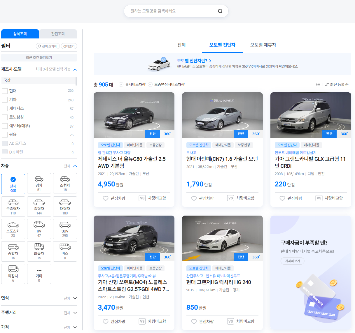Select the 준중형차 vehicle type icon
Viewport: 355px width, 333px height.
13,207
